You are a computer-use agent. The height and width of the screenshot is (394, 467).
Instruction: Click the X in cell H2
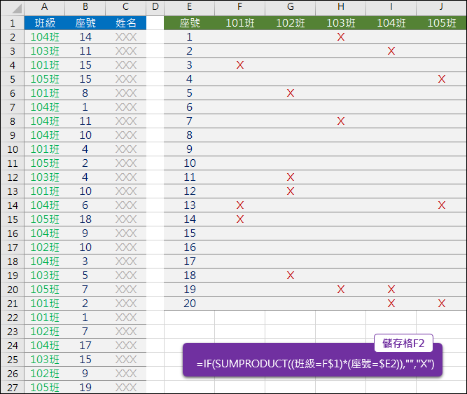click(341, 37)
